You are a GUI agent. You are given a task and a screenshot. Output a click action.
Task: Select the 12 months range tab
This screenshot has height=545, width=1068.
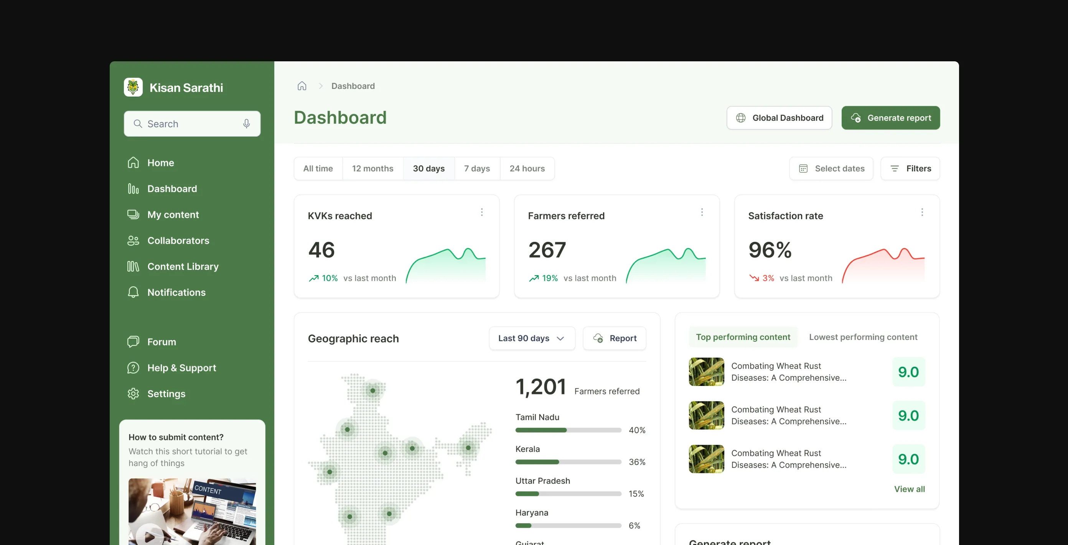[373, 168]
